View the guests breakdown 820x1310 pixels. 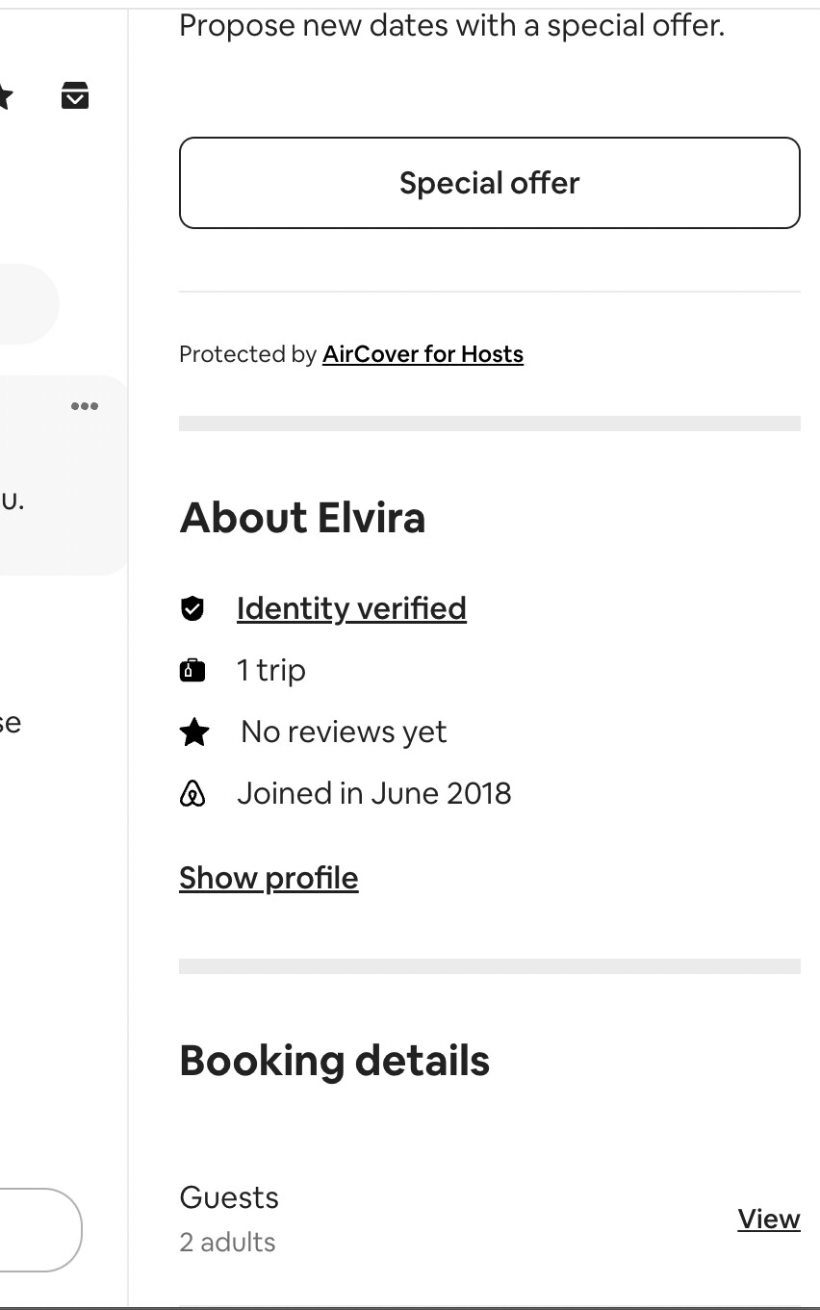coord(769,1219)
